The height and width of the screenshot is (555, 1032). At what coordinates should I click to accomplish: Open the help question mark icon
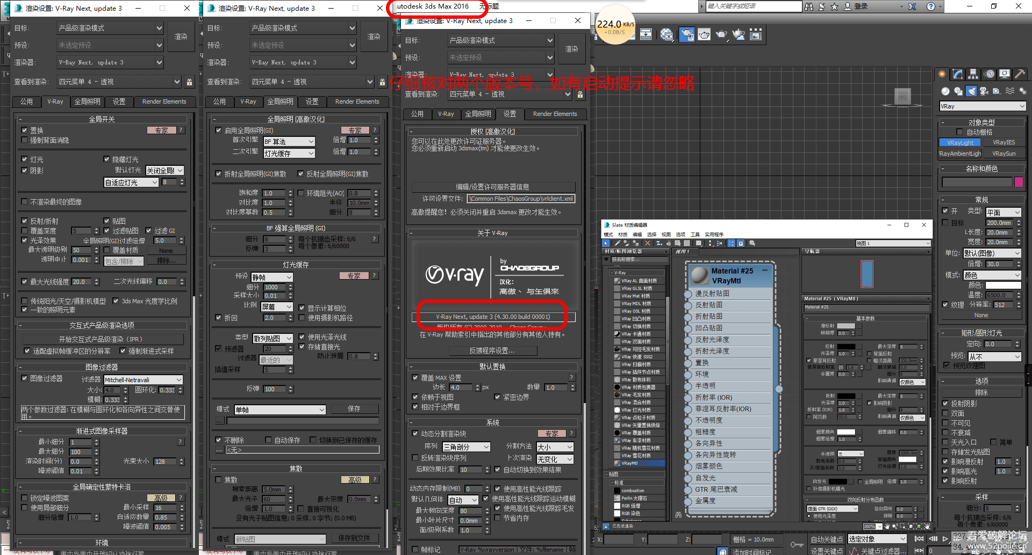(931, 6)
